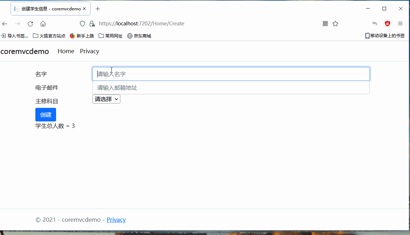Follow the Privacy link in footer
410x235 pixels.
116,220
